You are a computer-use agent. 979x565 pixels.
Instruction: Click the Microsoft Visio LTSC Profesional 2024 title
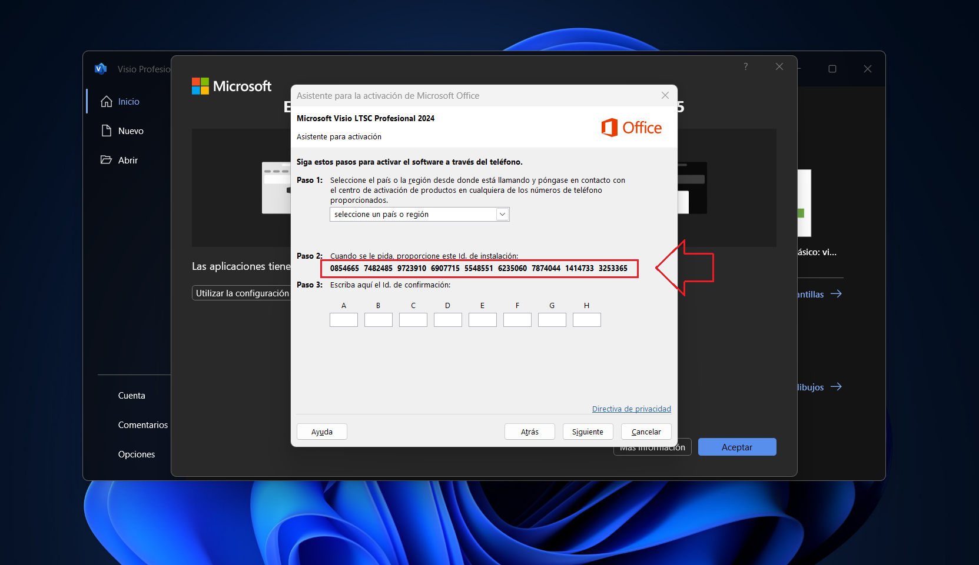click(x=366, y=118)
